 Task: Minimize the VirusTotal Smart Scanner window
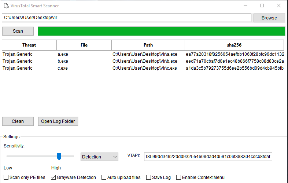point(245,6)
